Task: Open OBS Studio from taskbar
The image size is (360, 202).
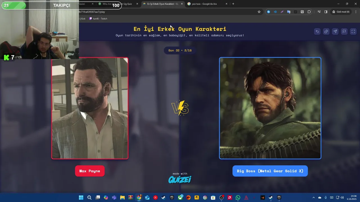Action: [221, 198]
